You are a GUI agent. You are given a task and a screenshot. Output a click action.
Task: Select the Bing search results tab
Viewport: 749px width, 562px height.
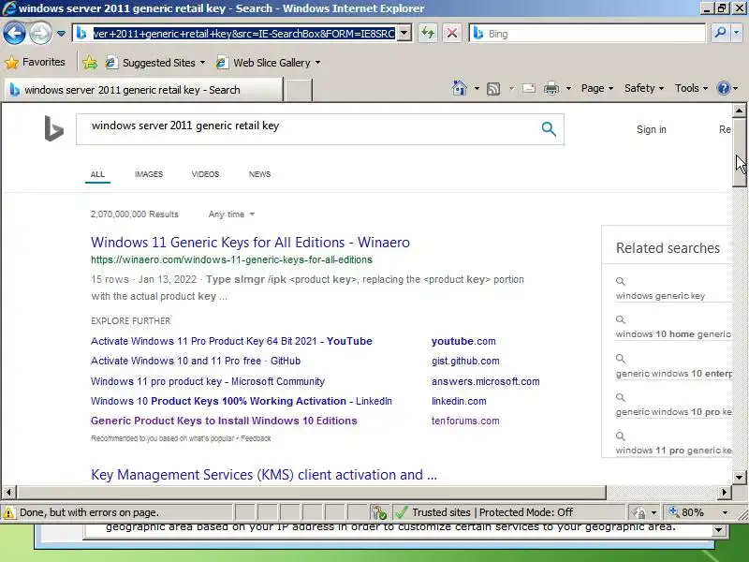[143, 90]
